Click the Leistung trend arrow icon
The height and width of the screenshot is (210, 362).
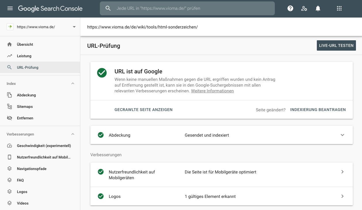pyautogui.click(x=9, y=56)
